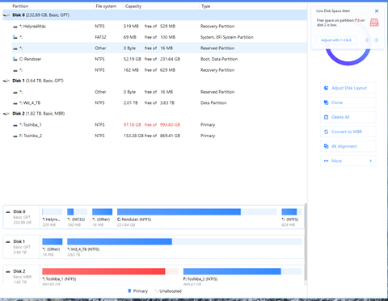Select Disk 0 Reserved Partition row
The width and height of the screenshot is (388, 301).
tap(159, 48)
